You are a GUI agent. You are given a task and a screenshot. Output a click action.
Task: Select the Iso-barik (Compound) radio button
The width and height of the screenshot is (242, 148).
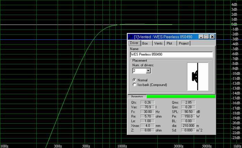[134, 85]
